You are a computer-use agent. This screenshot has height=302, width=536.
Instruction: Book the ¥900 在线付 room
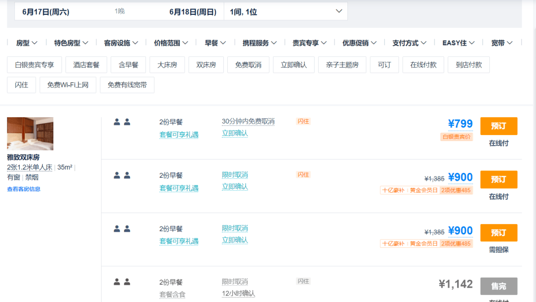[x=499, y=179]
